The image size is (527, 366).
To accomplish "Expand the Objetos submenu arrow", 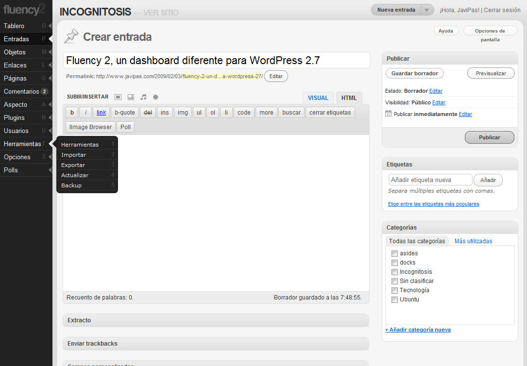I will point(50,52).
